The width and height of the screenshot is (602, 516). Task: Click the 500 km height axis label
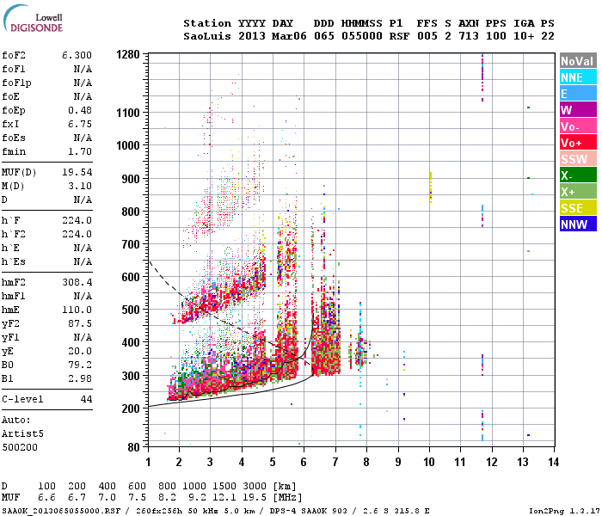point(131,310)
